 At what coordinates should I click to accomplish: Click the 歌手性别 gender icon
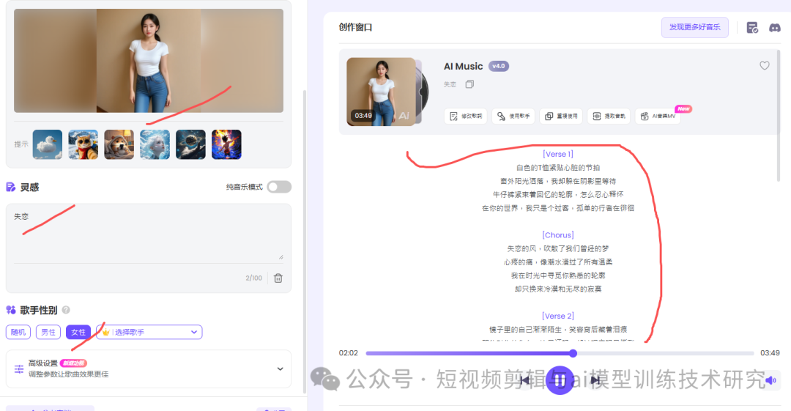point(10,310)
